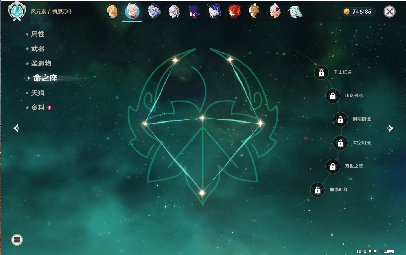Image resolution: width=406 pixels, height=255 pixels.
Task: Open the 武器 weapon tab
Action: pyautogui.click(x=38, y=49)
